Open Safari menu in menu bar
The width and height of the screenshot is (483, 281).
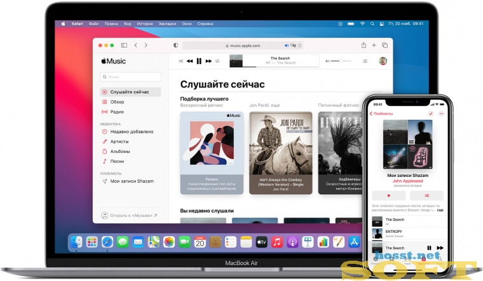(77, 23)
